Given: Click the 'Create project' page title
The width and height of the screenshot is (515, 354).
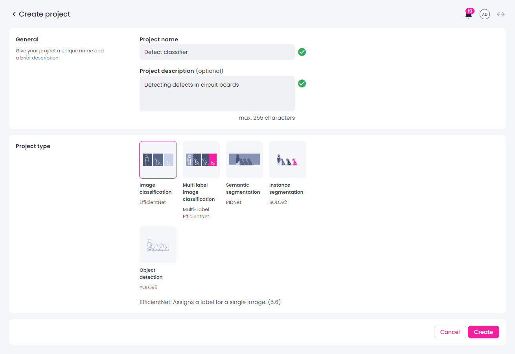Looking at the screenshot, I should click(x=44, y=14).
